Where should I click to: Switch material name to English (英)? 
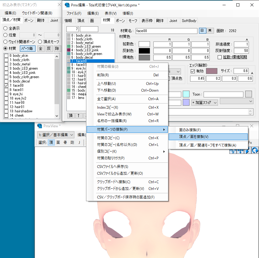[x=210, y=31]
